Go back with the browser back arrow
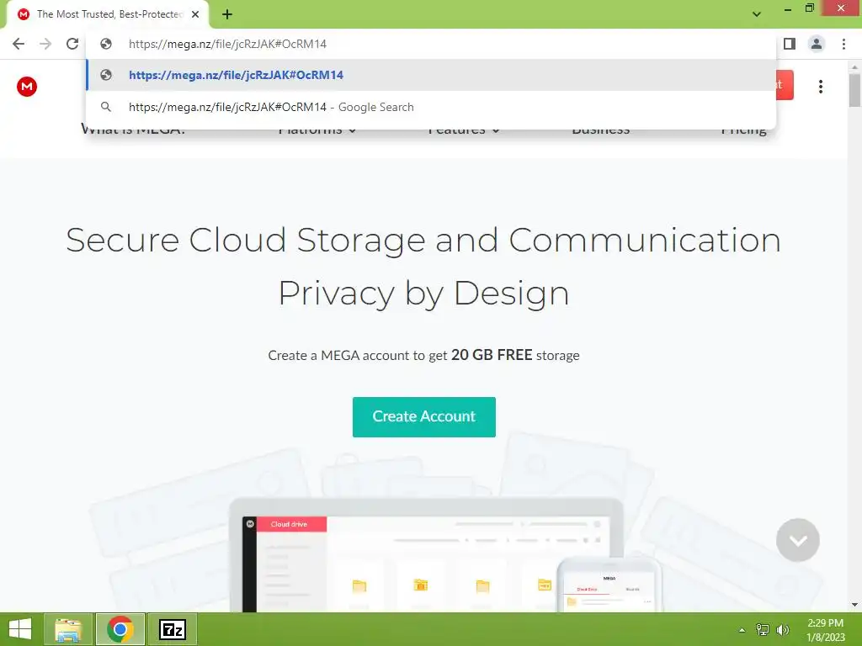The height and width of the screenshot is (646, 862). [x=19, y=44]
